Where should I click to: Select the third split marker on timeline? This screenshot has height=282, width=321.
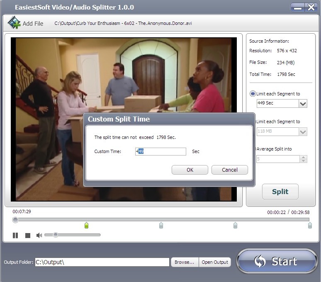(235, 225)
